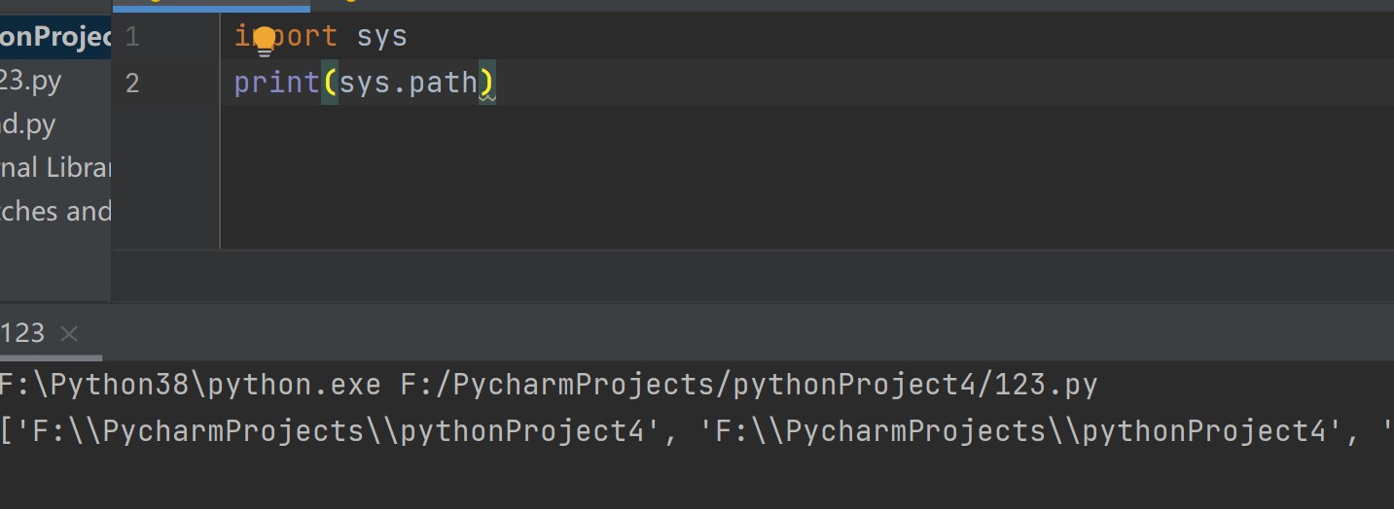Click the highlighted closing parenthesis with warning
Screen dimensions: 1394x509
[x=486, y=83]
